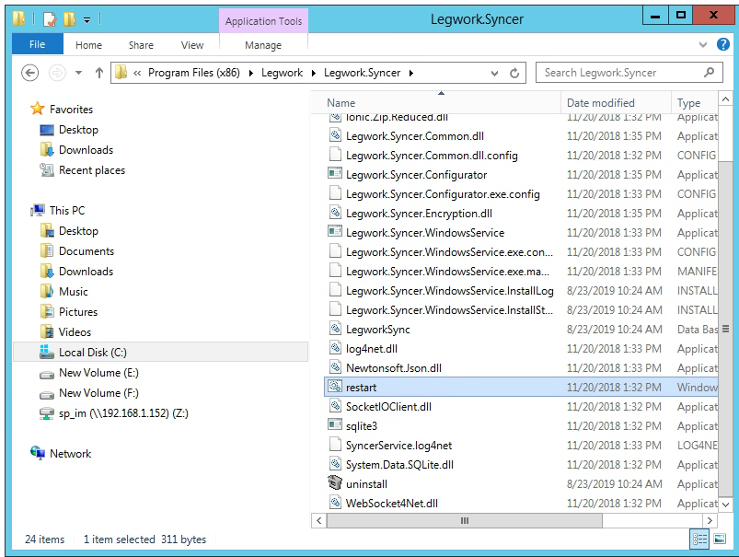Viewport: 739px width, 557px height.
Task: Expand the arrow after the Legwork breadcrumb
Action: point(314,73)
